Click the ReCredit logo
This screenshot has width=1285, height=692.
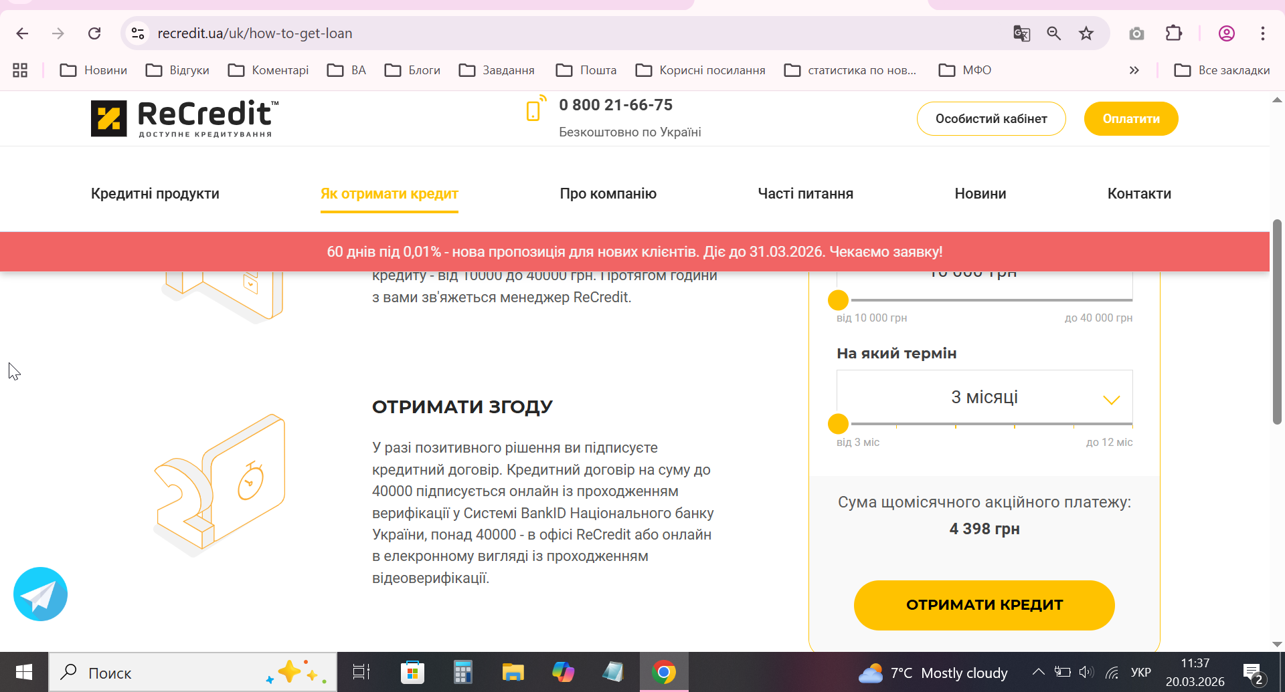tap(185, 118)
